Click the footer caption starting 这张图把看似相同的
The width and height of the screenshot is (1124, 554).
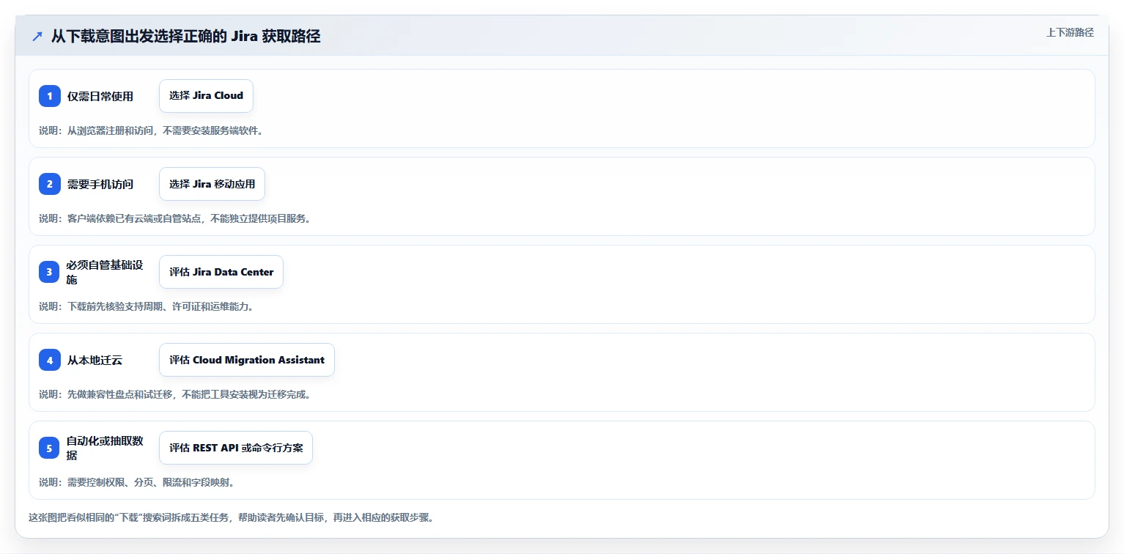(232, 517)
